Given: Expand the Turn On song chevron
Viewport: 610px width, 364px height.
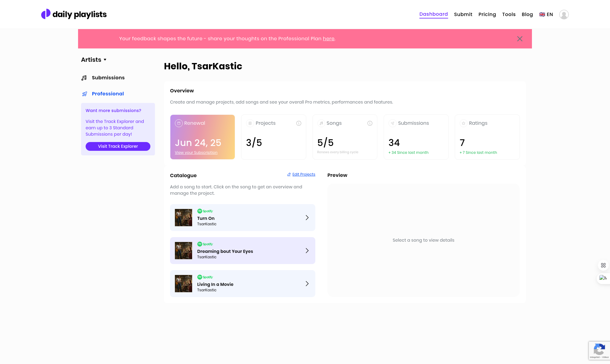Looking at the screenshot, I should (x=307, y=218).
